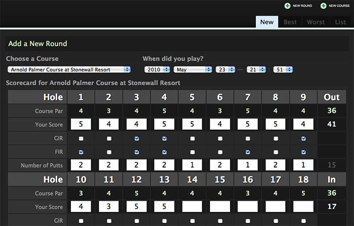Image resolution: width=354 pixels, height=226 pixels.
Task: Uncheck the GIR checkbox for hole 9
Action: click(303, 139)
